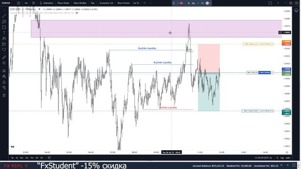Click the undo arrow in top toolbar

pyautogui.click(x=145, y=3)
